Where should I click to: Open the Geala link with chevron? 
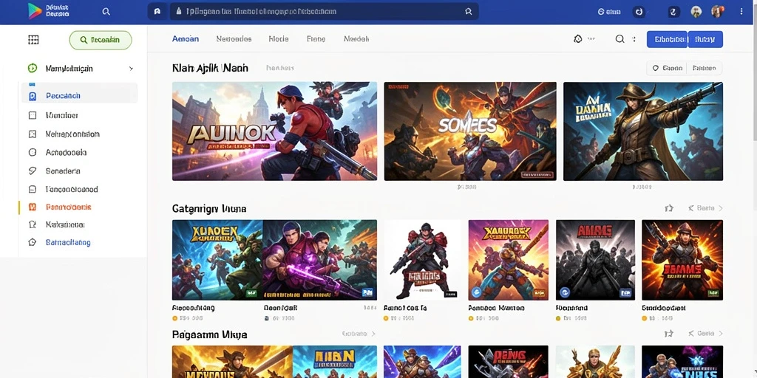(x=706, y=334)
